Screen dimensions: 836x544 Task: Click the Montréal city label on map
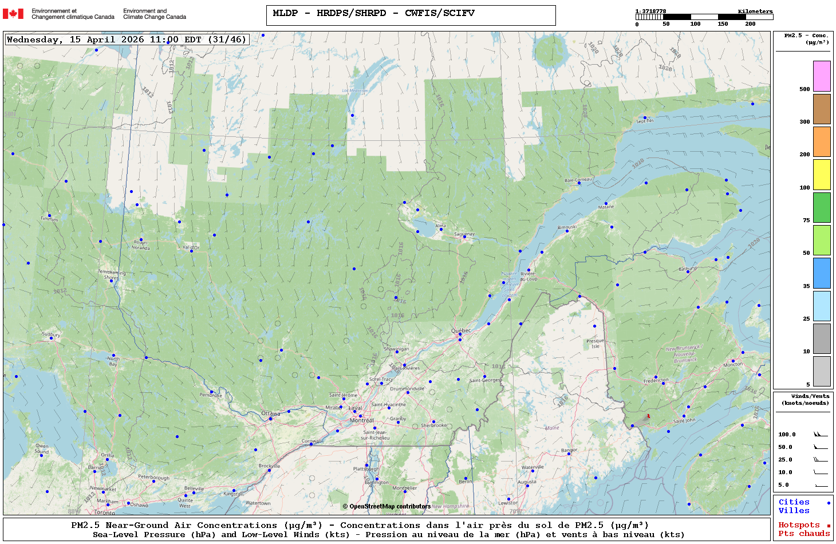point(361,420)
